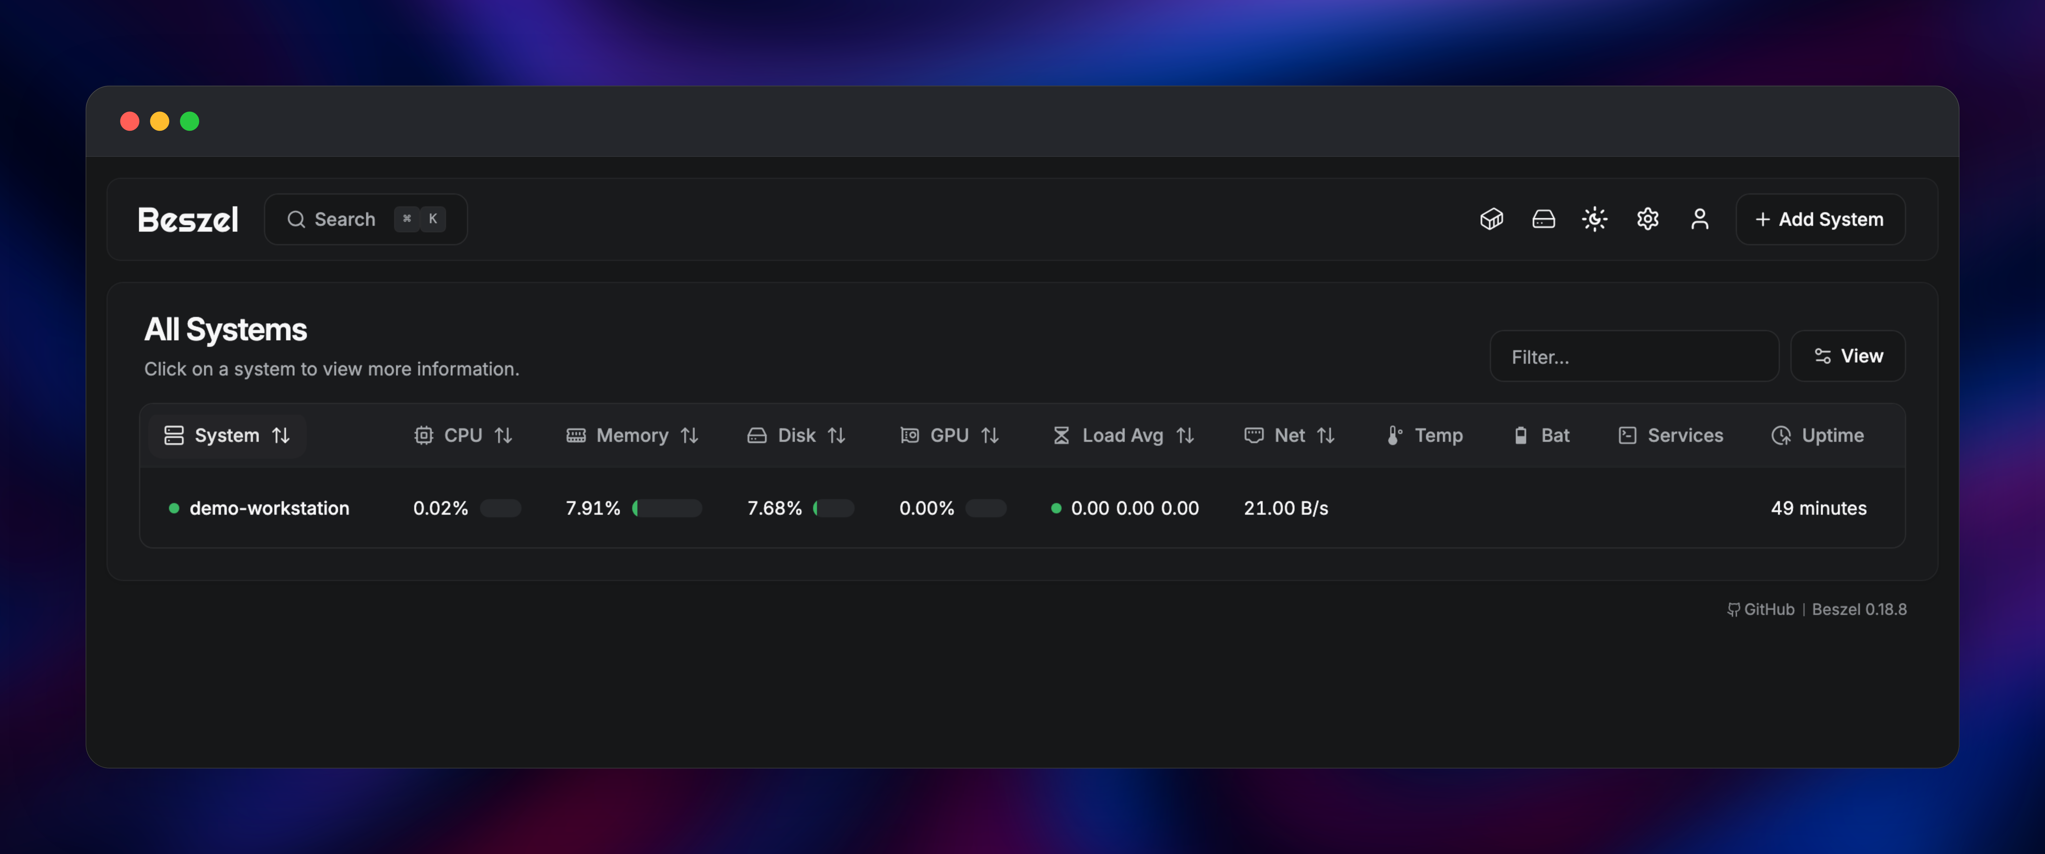The width and height of the screenshot is (2045, 854).
Task: Click the Uptime column header
Action: pos(1817,436)
